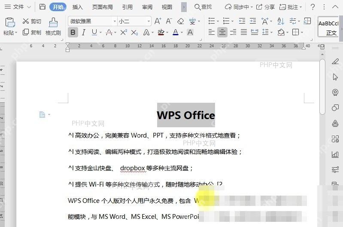The image size is (343, 227).
Task: Click the help question mark icon
Action: tap(313, 7)
